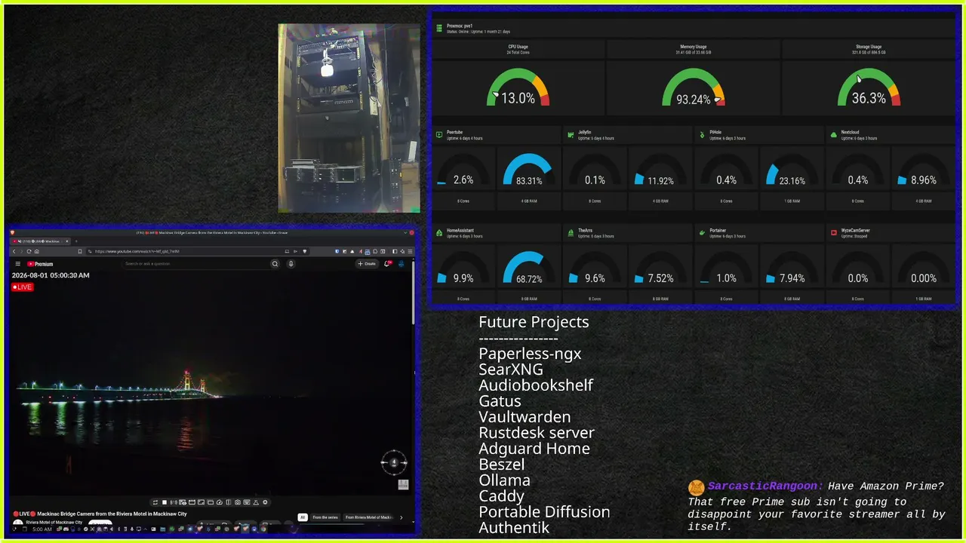The image size is (966, 543).
Task: Click the loop icon in the video toolbar
Action: point(155,502)
